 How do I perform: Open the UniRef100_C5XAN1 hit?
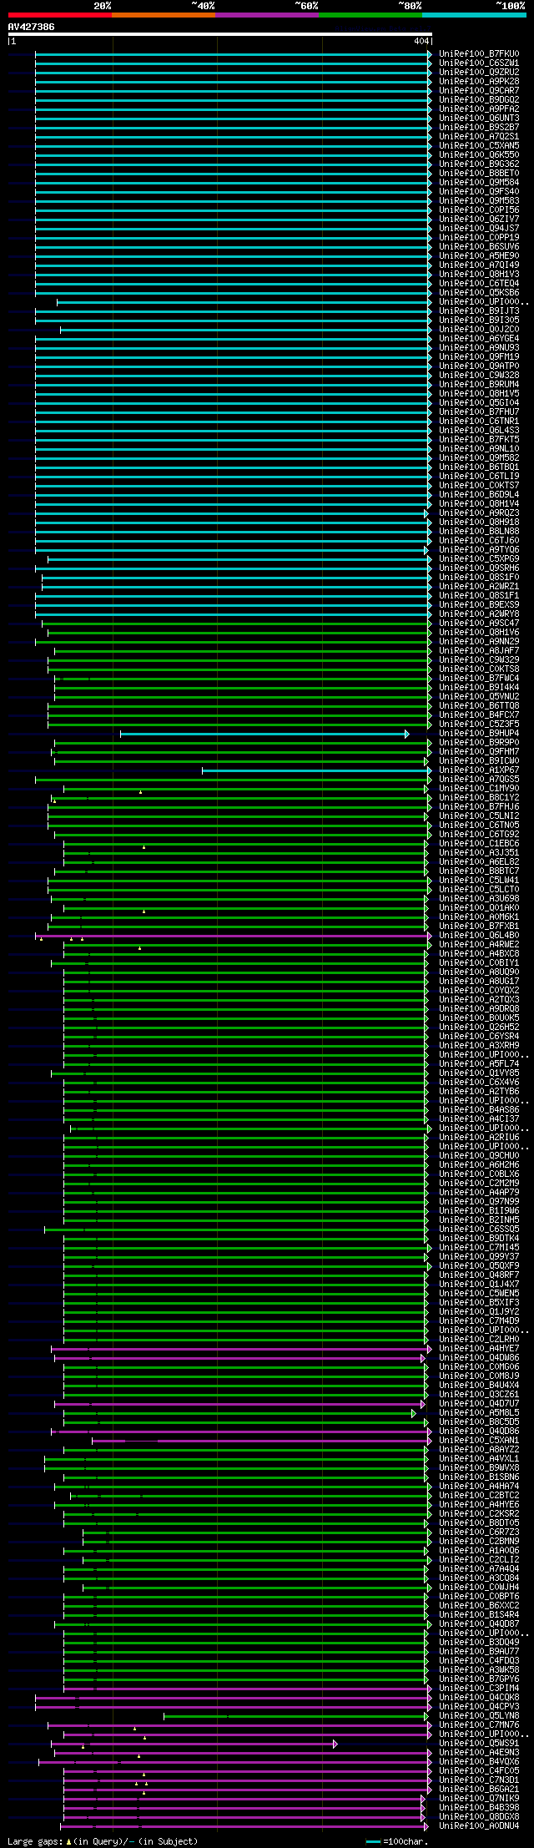[479, 1441]
